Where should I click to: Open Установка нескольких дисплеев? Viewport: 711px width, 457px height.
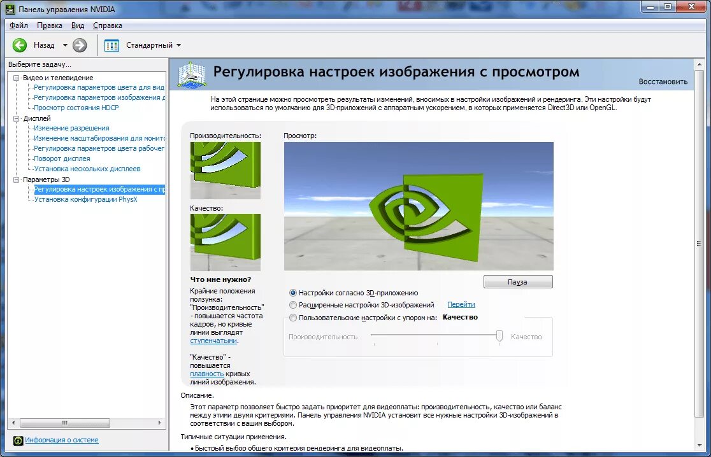tap(87, 169)
